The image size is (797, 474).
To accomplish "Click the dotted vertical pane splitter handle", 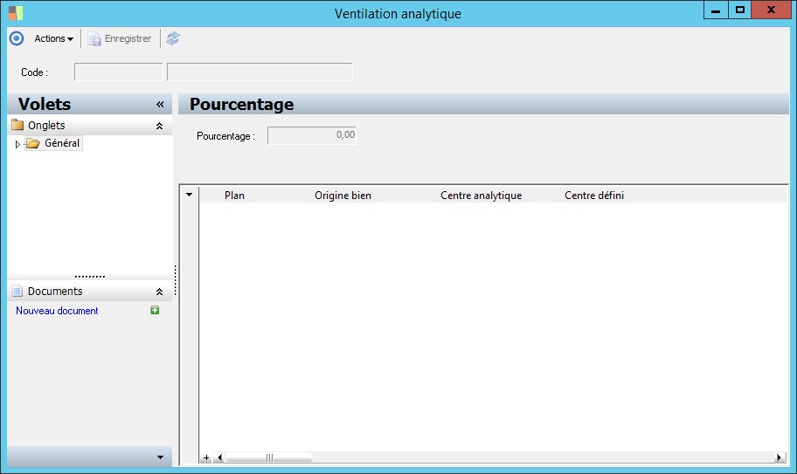I will click(x=176, y=280).
